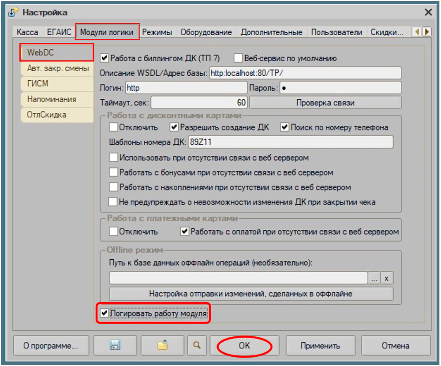
Task: Enable 'Веб-сервис по умолчанию' checkbox
Action: 239,58
